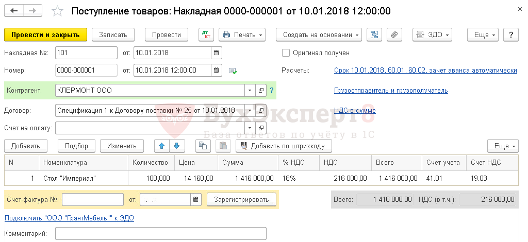
Task: Move table row up with arrow
Action: pyautogui.click(x=162, y=146)
